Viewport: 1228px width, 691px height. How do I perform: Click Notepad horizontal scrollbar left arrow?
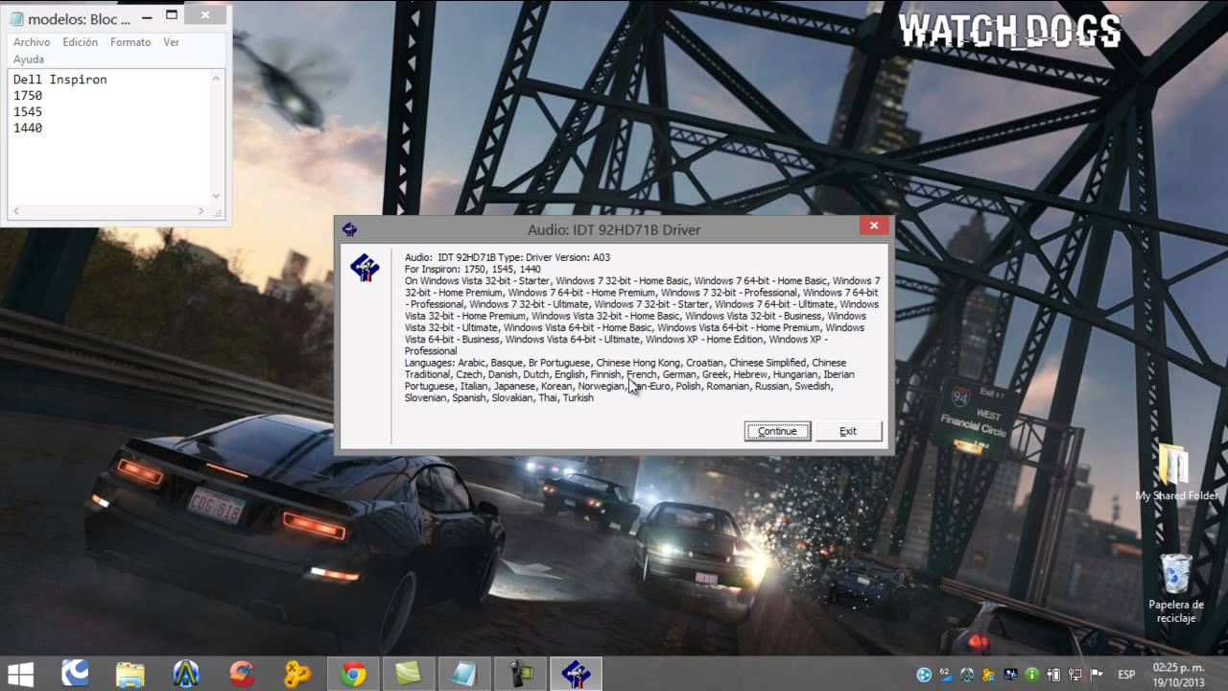(x=15, y=211)
